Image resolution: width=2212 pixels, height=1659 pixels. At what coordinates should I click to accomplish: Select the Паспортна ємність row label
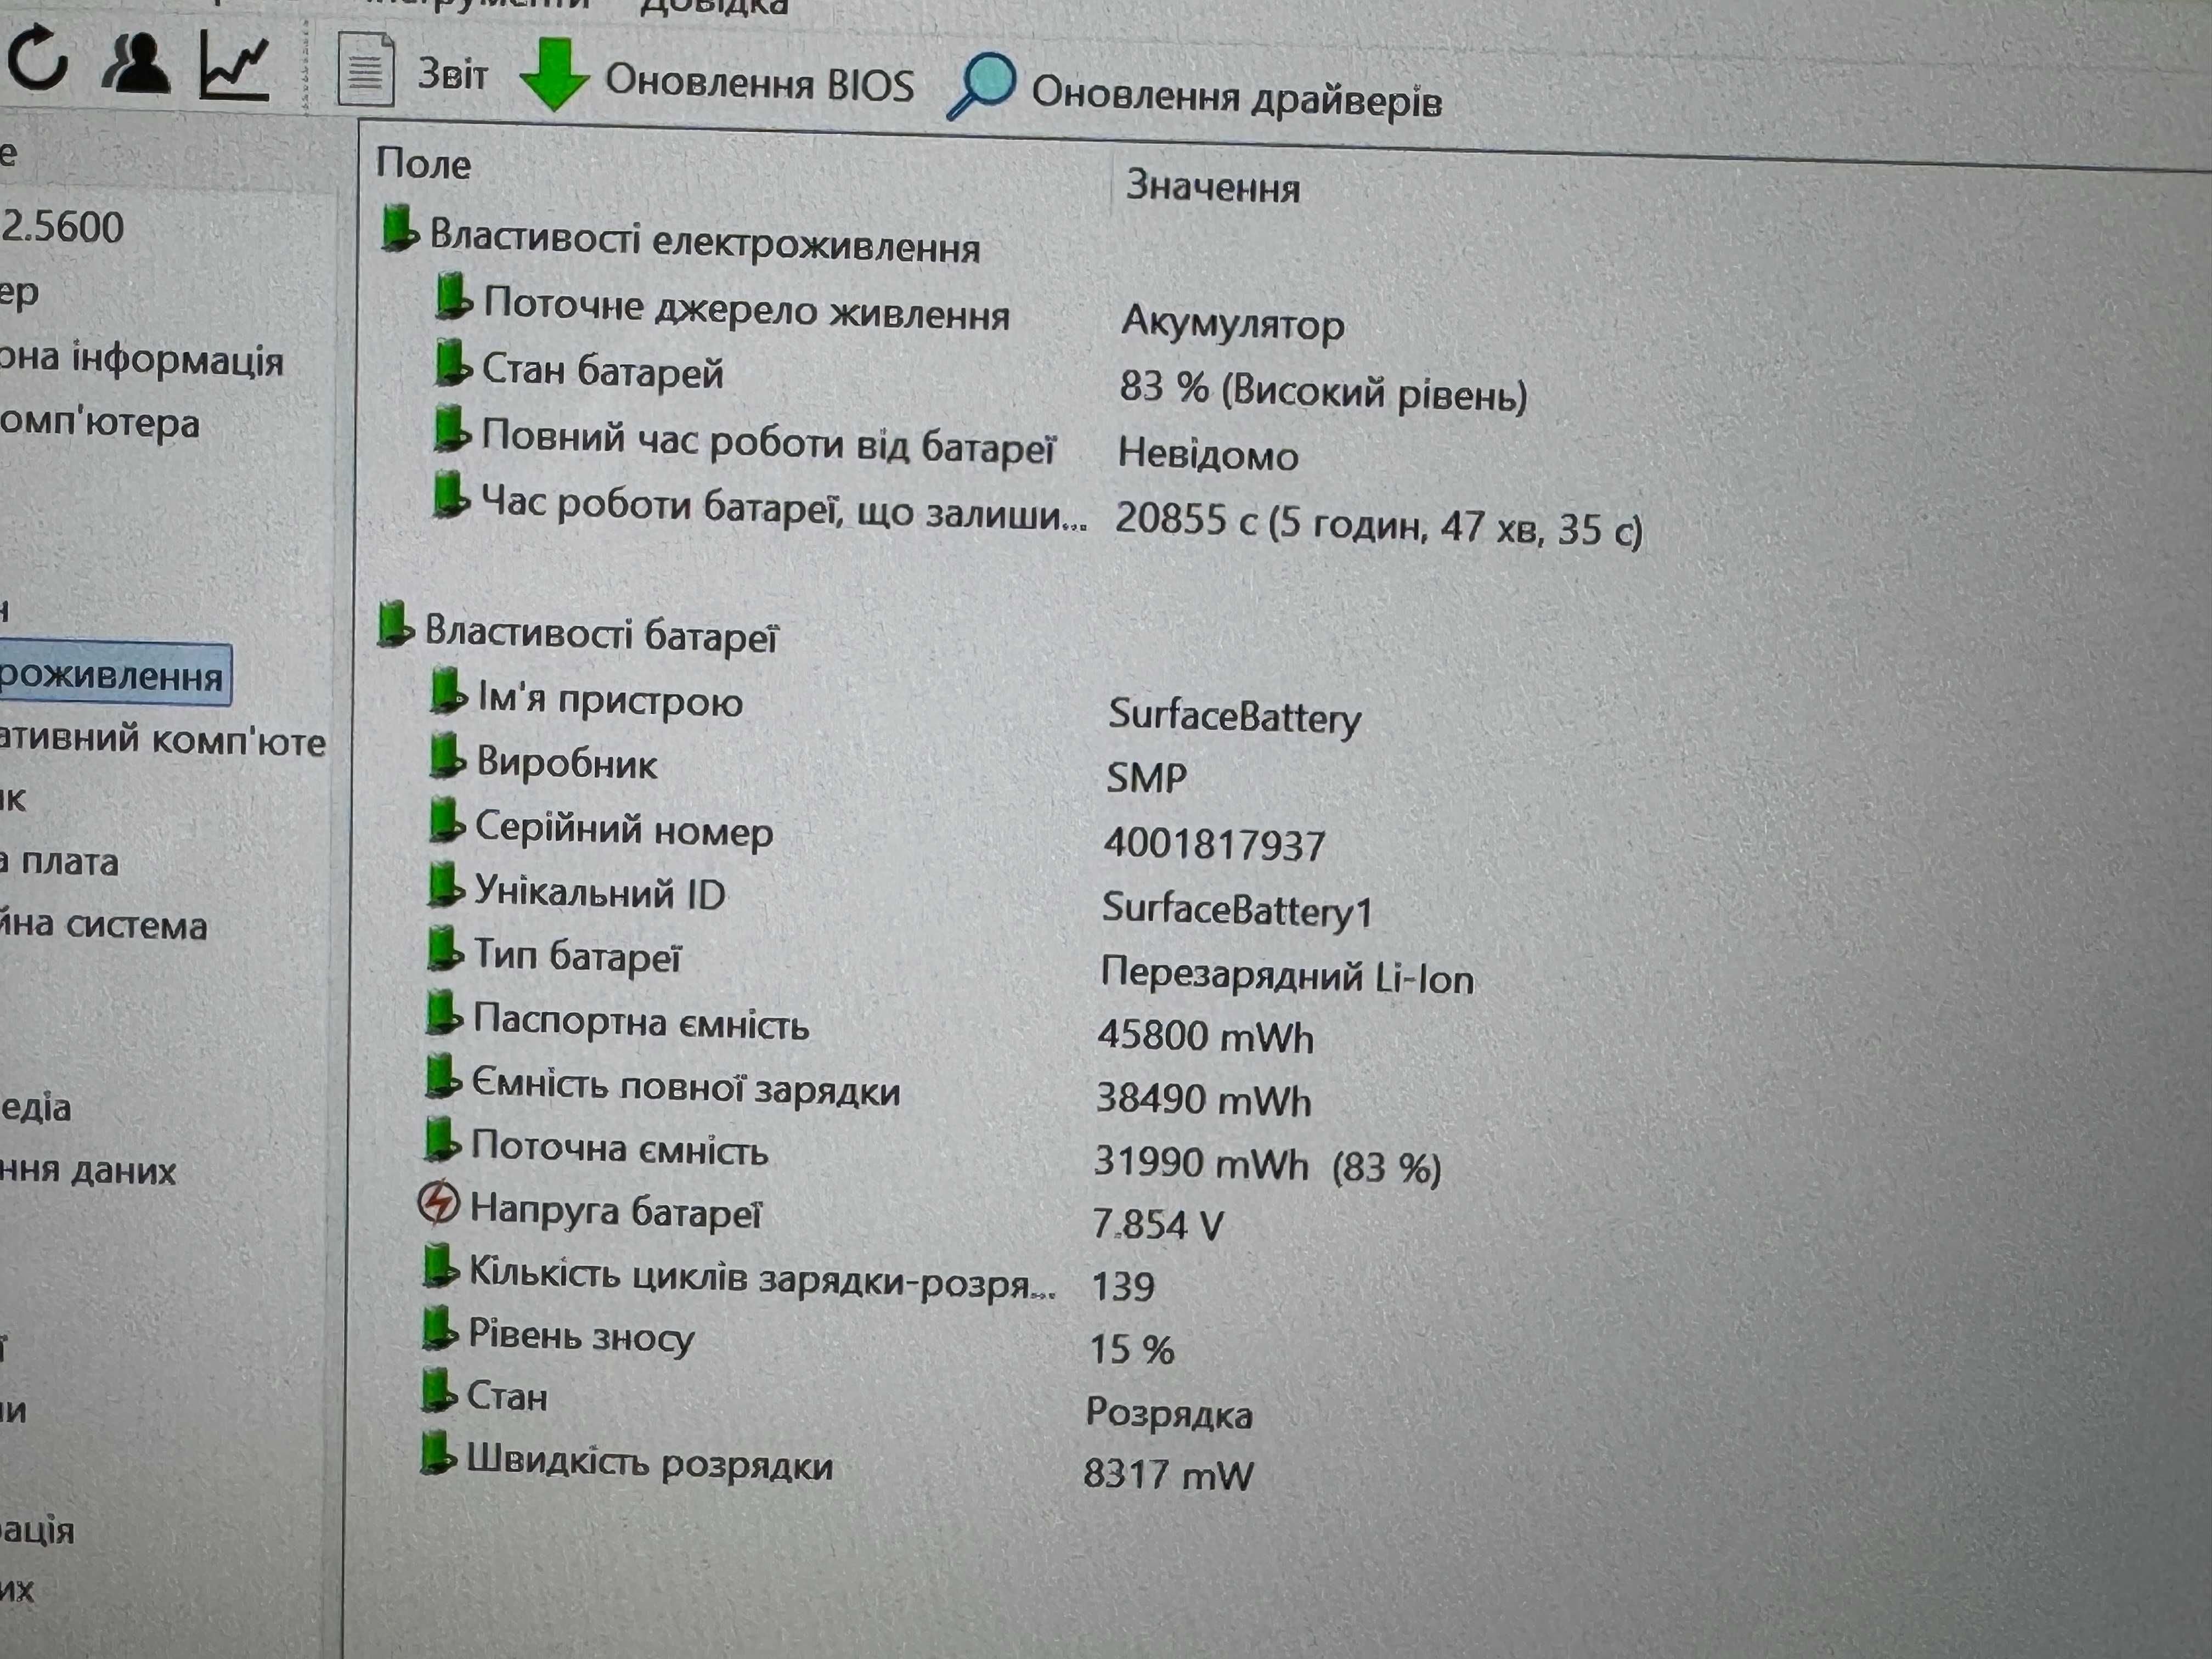[641, 1021]
